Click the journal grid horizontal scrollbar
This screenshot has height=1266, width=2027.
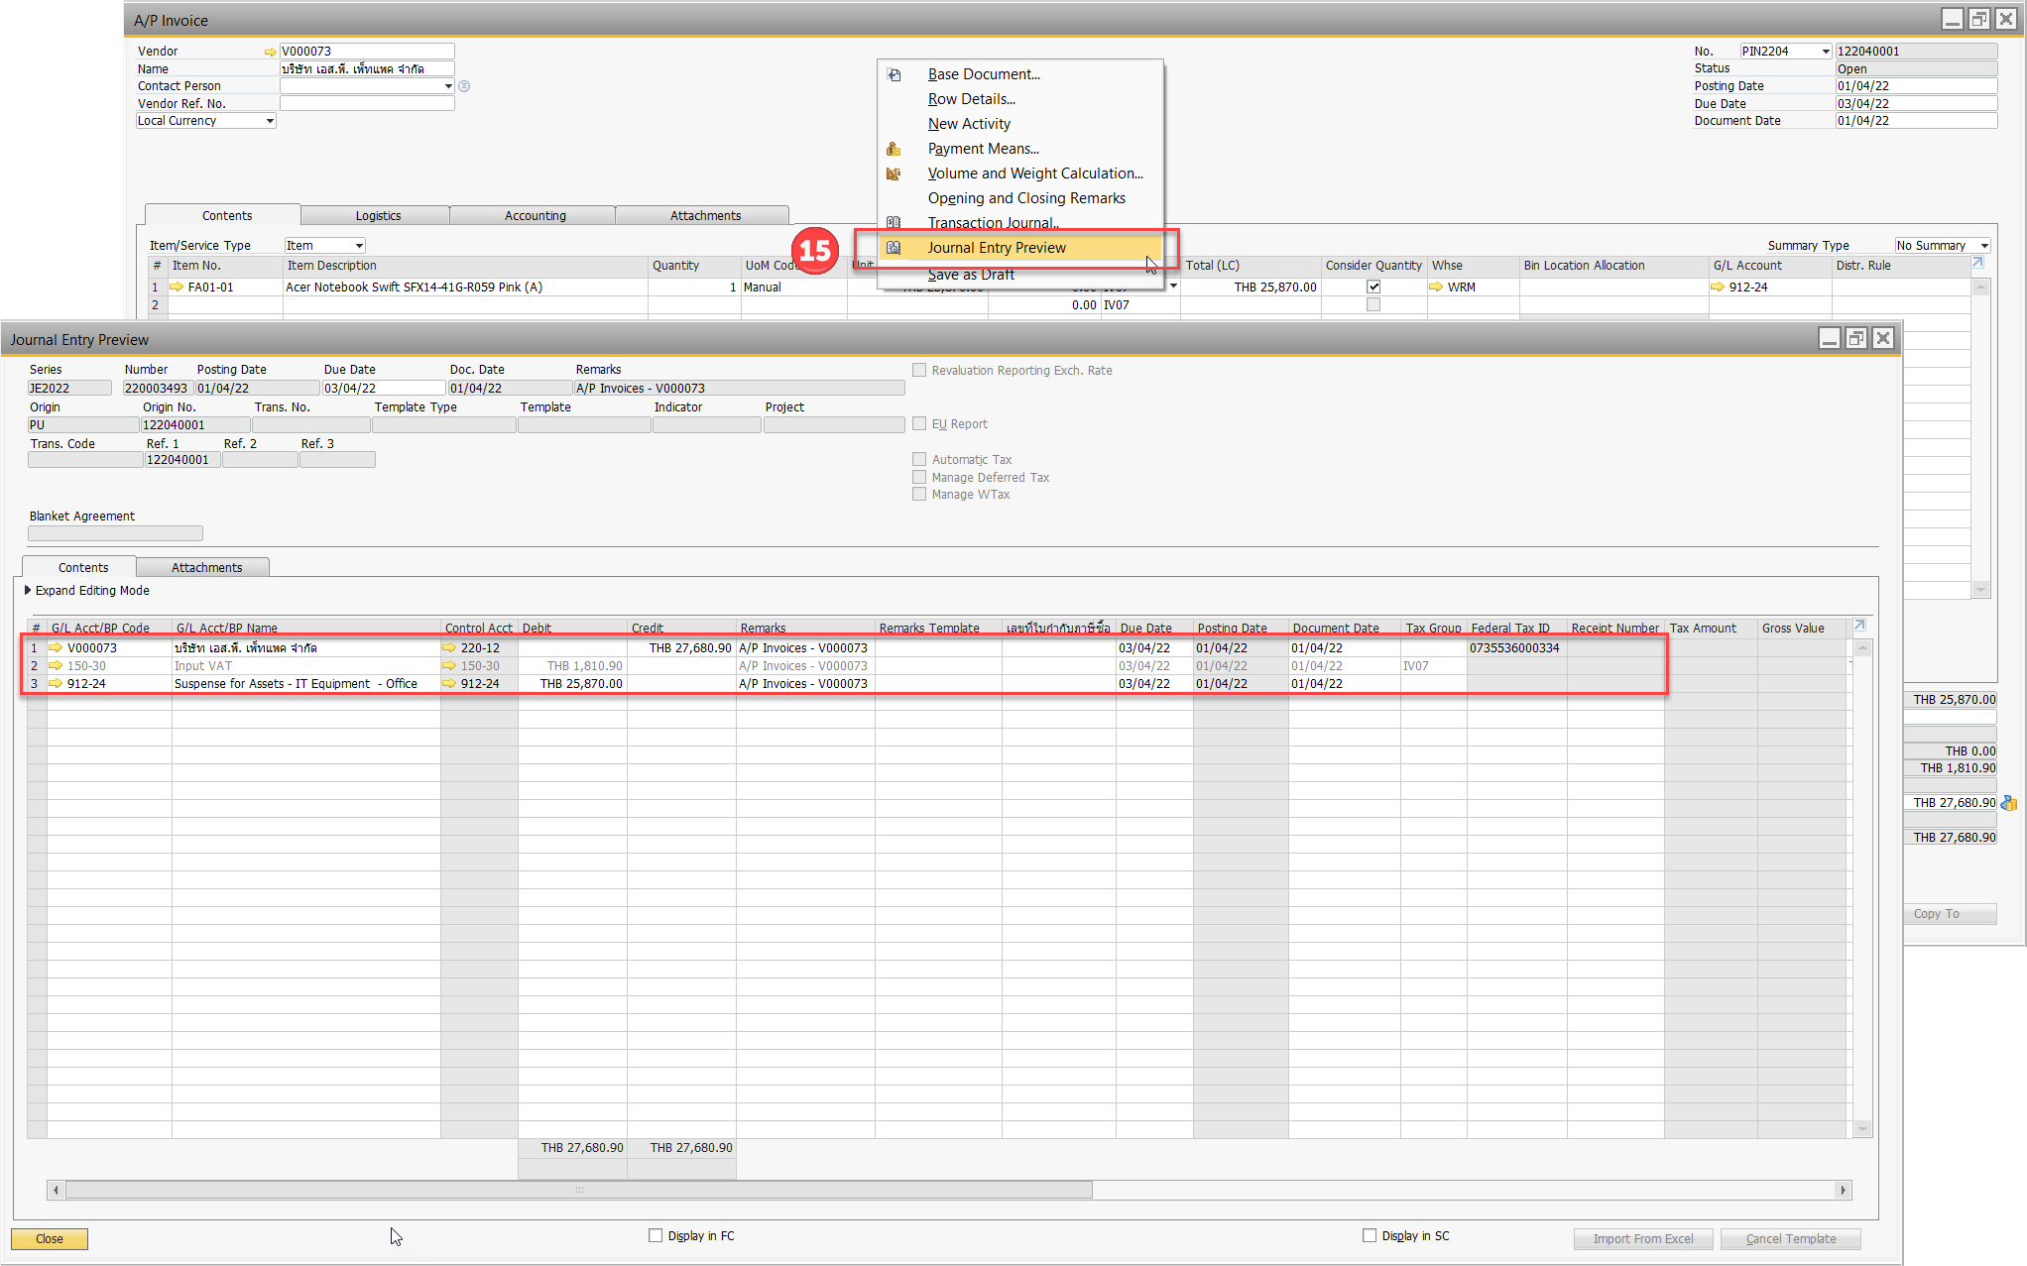579,1190
